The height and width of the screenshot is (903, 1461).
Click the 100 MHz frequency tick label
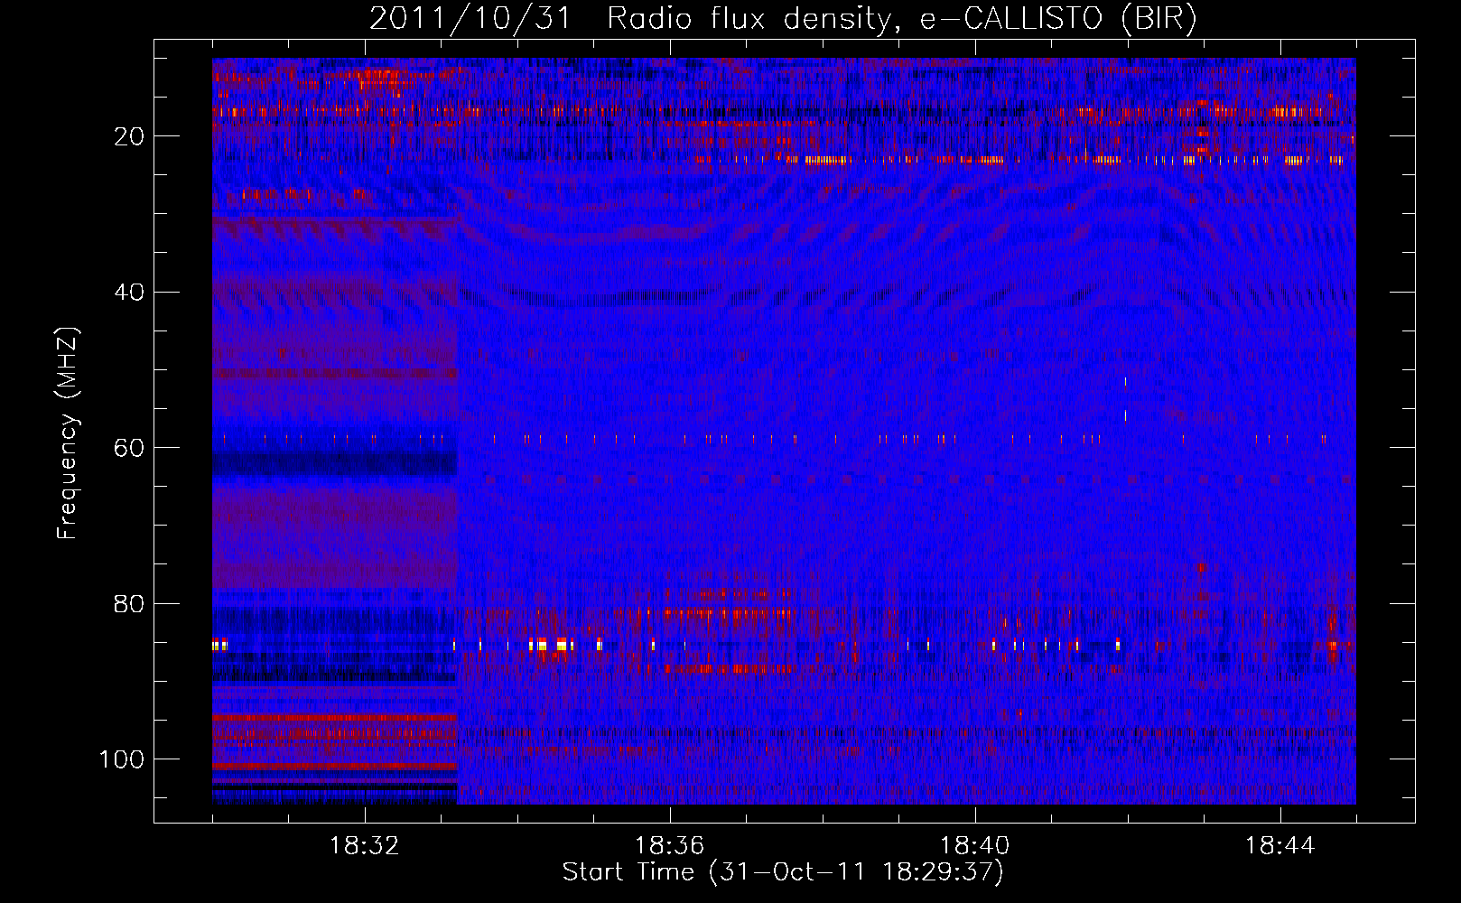point(122,759)
